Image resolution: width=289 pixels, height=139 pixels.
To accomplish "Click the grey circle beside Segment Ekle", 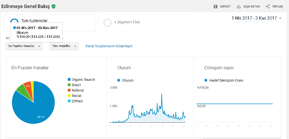I will click(107, 23).
